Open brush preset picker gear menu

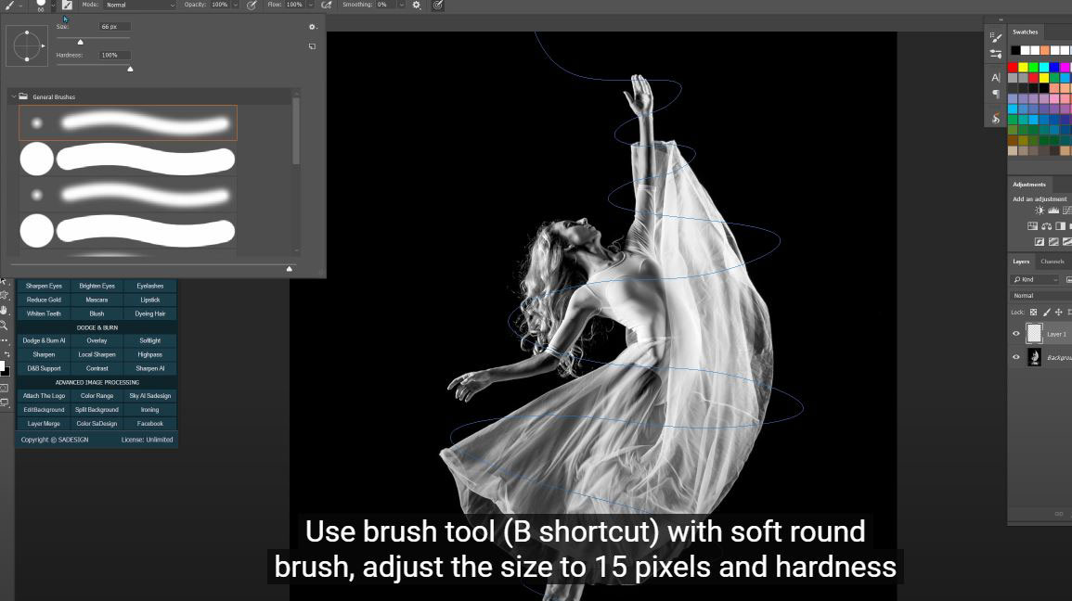312,27
